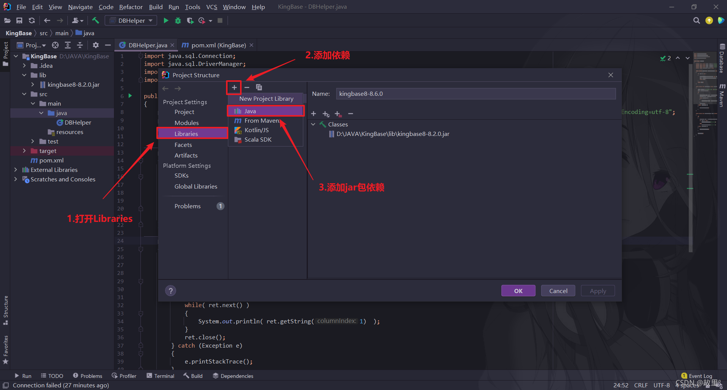Open the File menu
727x390 pixels.
[21, 7]
